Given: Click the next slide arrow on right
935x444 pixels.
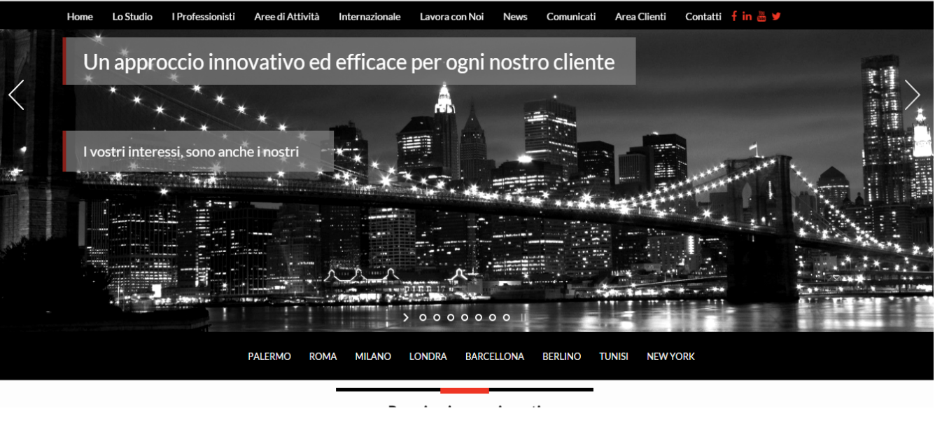Looking at the screenshot, I should 911,95.
